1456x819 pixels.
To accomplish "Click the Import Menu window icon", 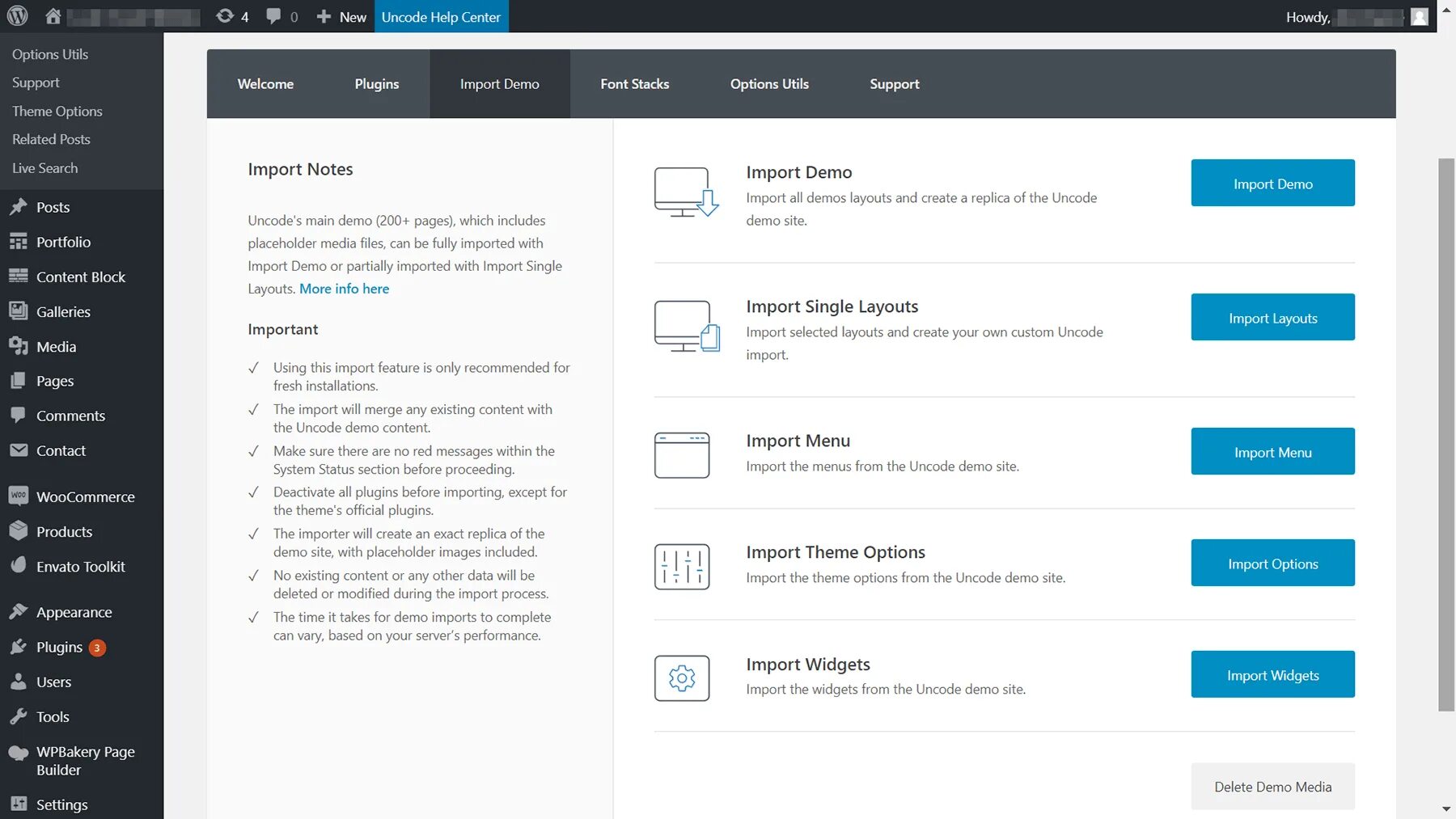I will (682, 455).
